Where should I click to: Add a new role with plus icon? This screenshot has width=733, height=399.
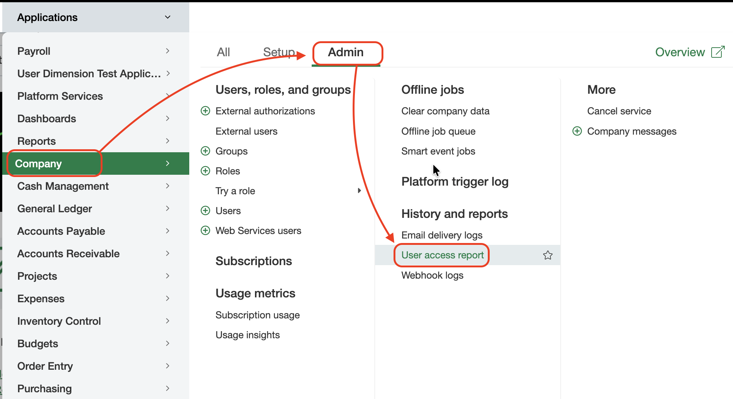(x=205, y=171)
